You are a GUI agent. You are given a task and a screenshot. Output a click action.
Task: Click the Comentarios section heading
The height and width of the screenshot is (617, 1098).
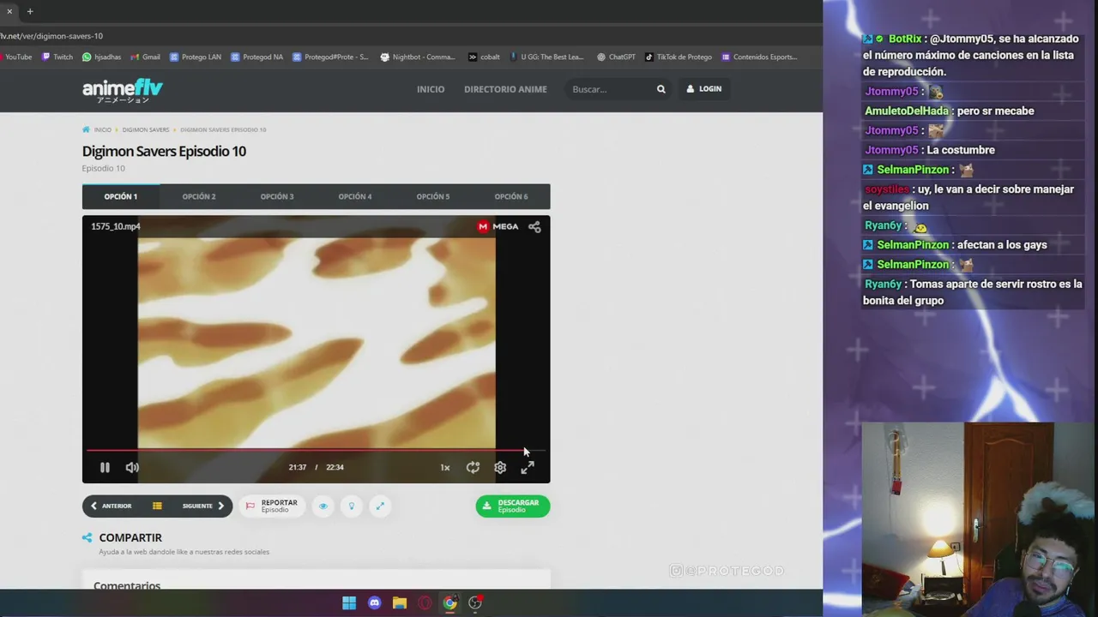[127, 585]
